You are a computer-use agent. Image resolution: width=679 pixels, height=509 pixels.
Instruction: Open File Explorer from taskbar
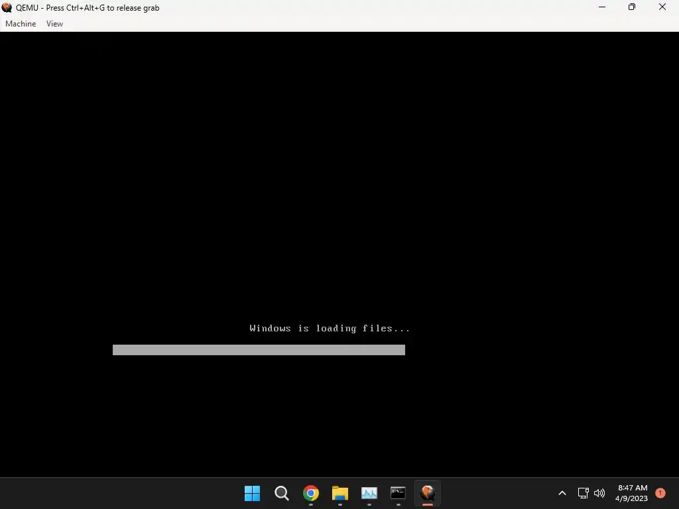[x=340, y=493]
